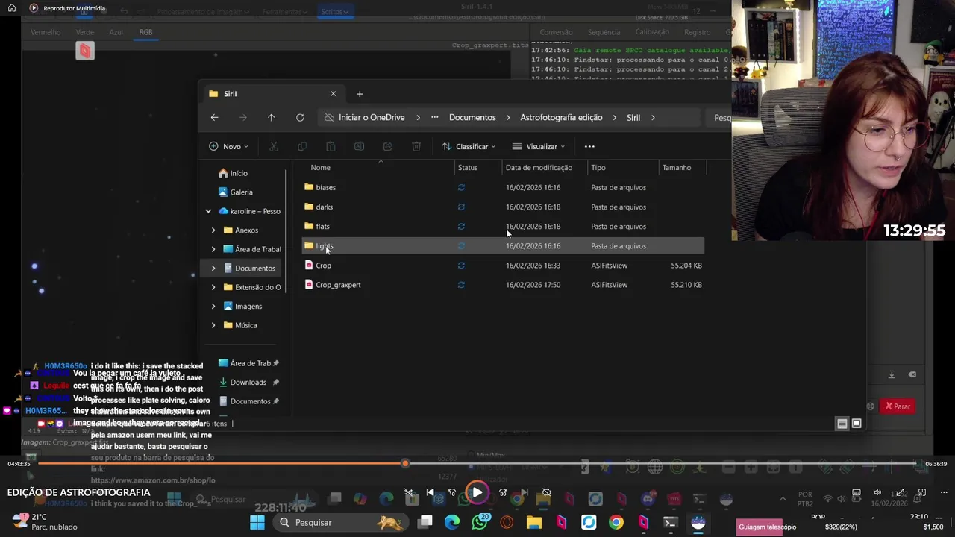The height and width of the screenshot is (537, 955).
Task: Click the multimedia player home icon
Action: point(11,8)
